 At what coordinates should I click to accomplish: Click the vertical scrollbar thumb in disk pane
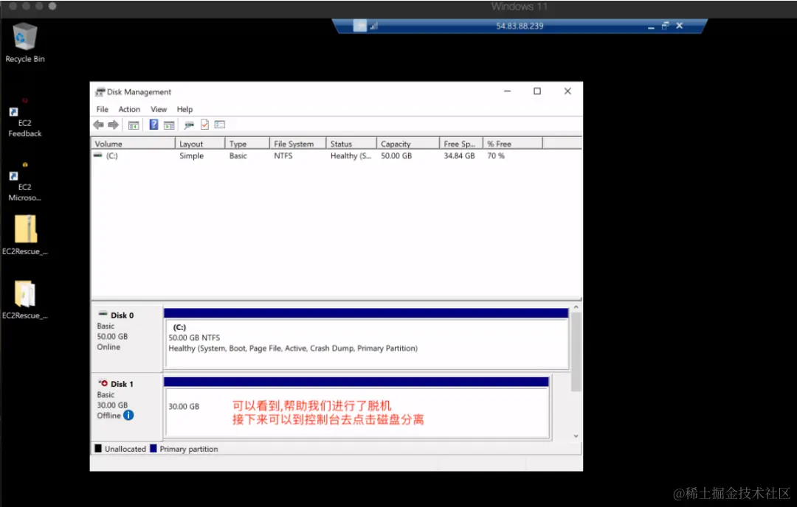click(x=576, y=352)
